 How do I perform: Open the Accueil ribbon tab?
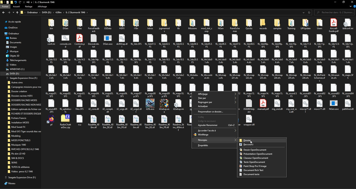[x=16, y=6]
